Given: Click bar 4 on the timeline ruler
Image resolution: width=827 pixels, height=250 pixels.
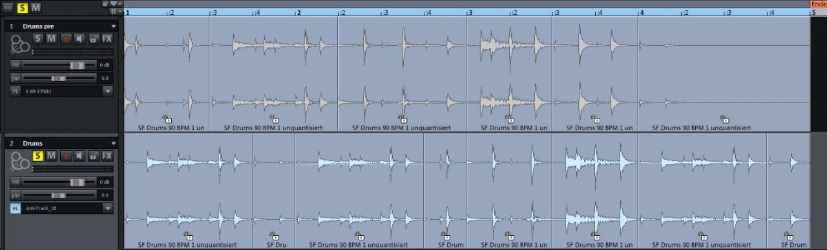Looking at the screenshot, I should pos(642,12).
